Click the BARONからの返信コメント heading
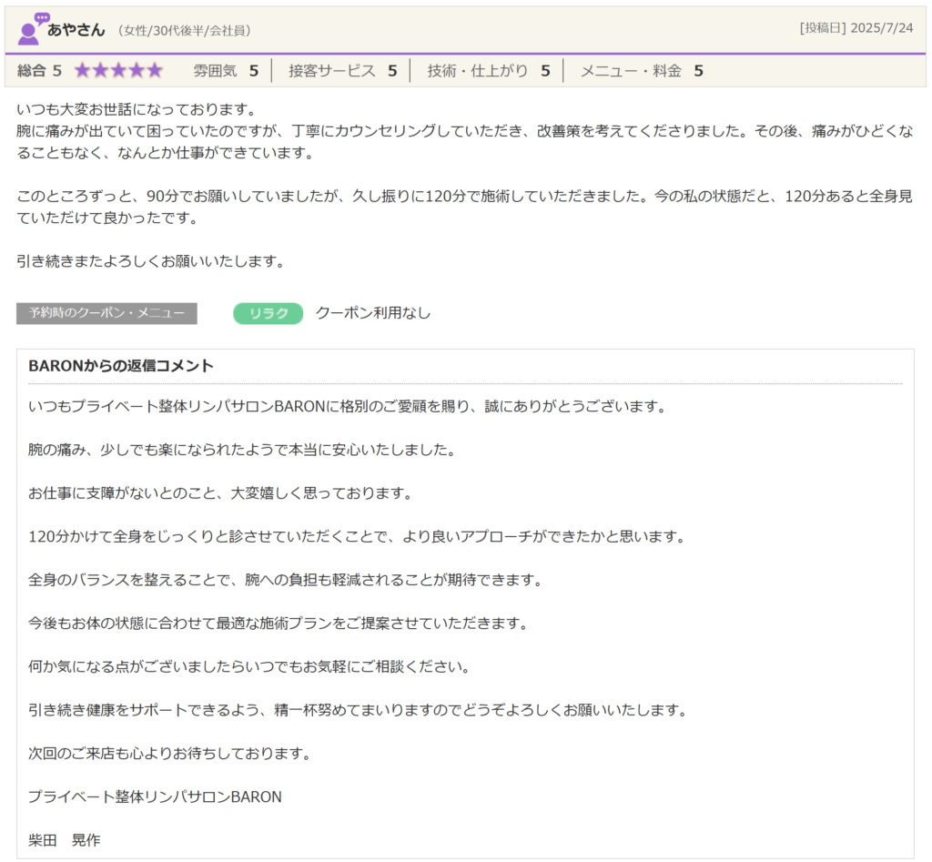 121,366
